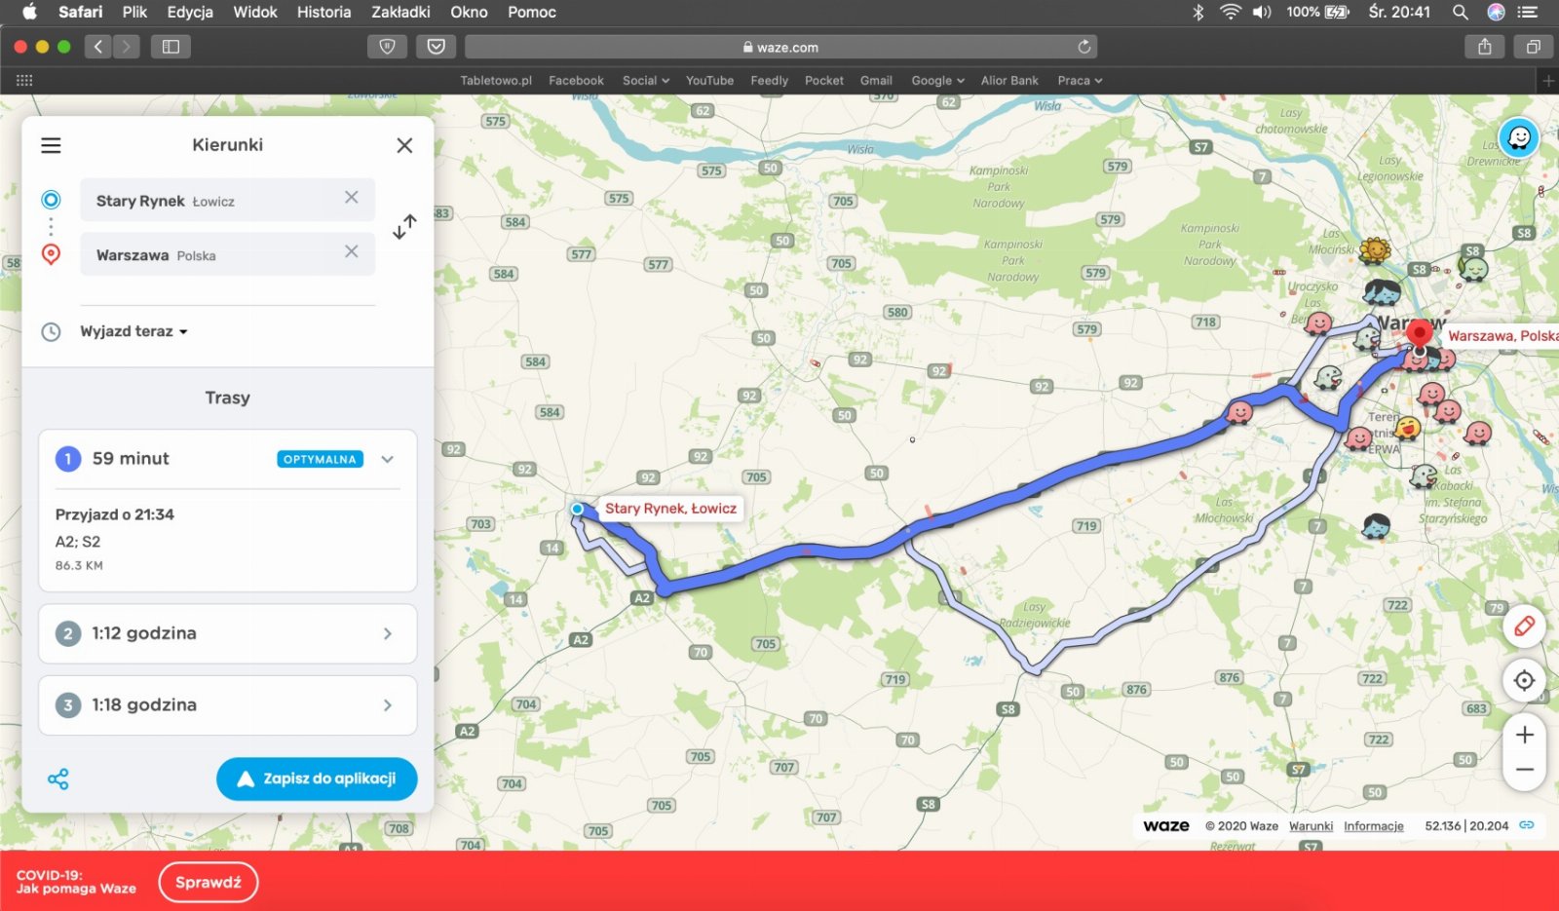Open the Zakładki menu
1559x911 pixels.
400,12
